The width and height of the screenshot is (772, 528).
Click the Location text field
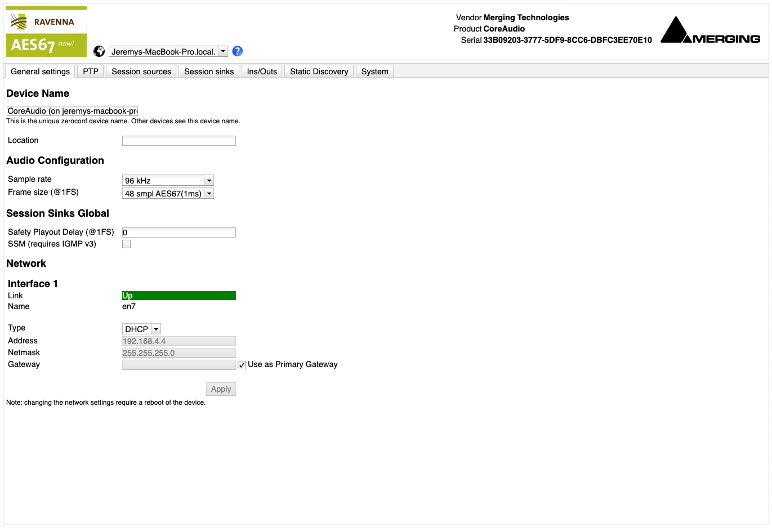tap(179, 141)
